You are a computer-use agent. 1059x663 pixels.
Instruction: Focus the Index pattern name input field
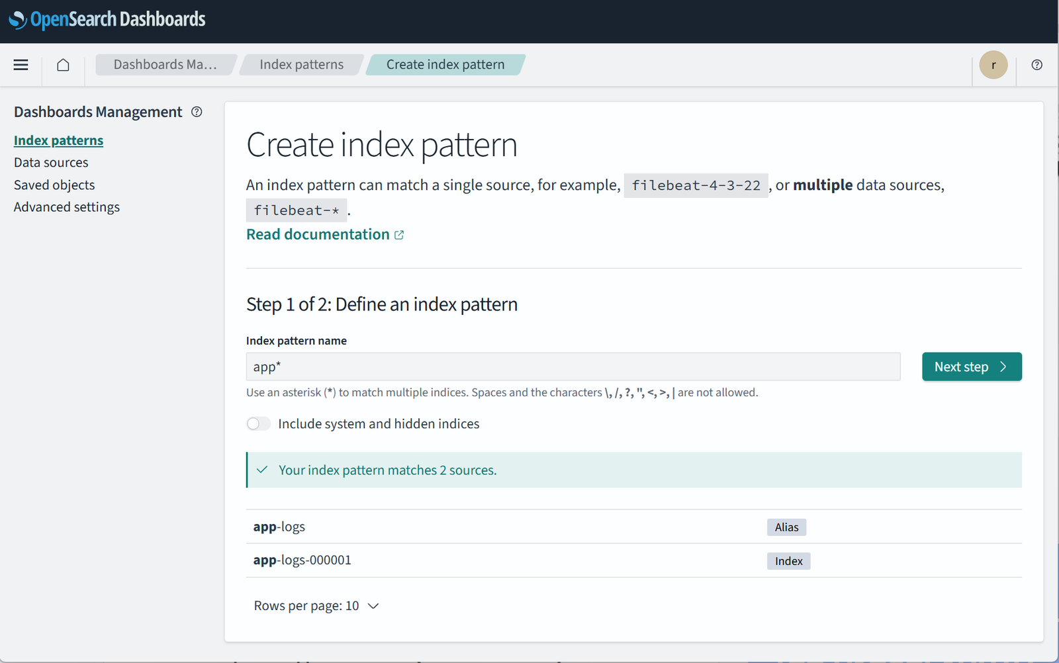pos(573,367)
